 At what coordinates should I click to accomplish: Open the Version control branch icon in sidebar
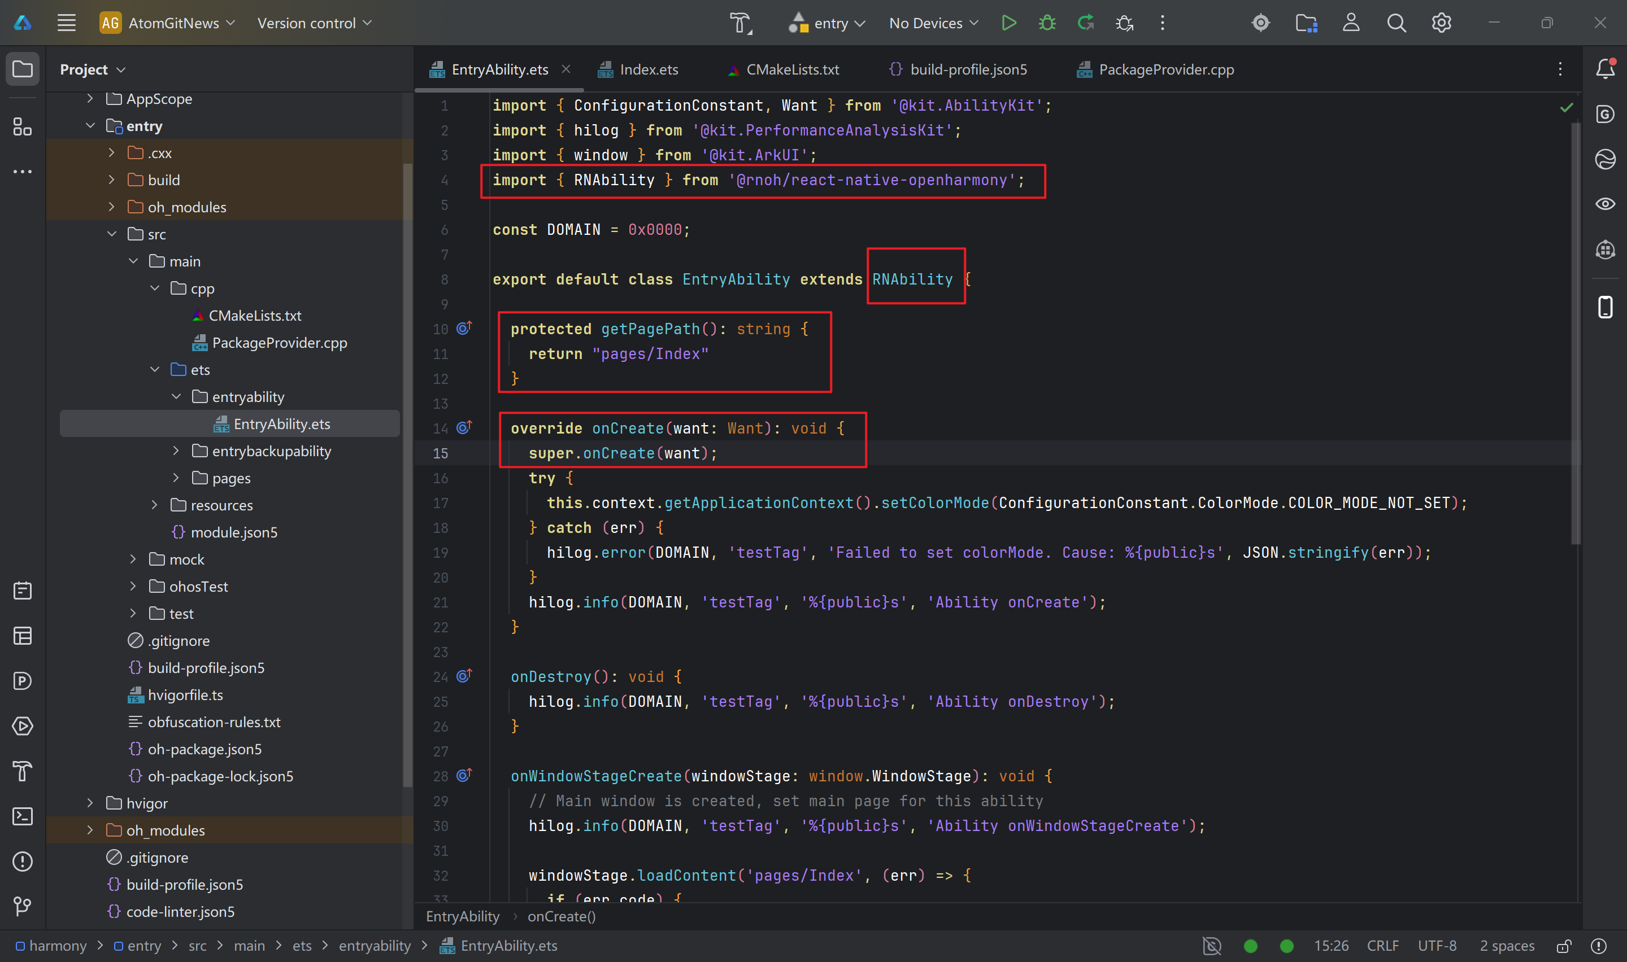coord(23,906)
